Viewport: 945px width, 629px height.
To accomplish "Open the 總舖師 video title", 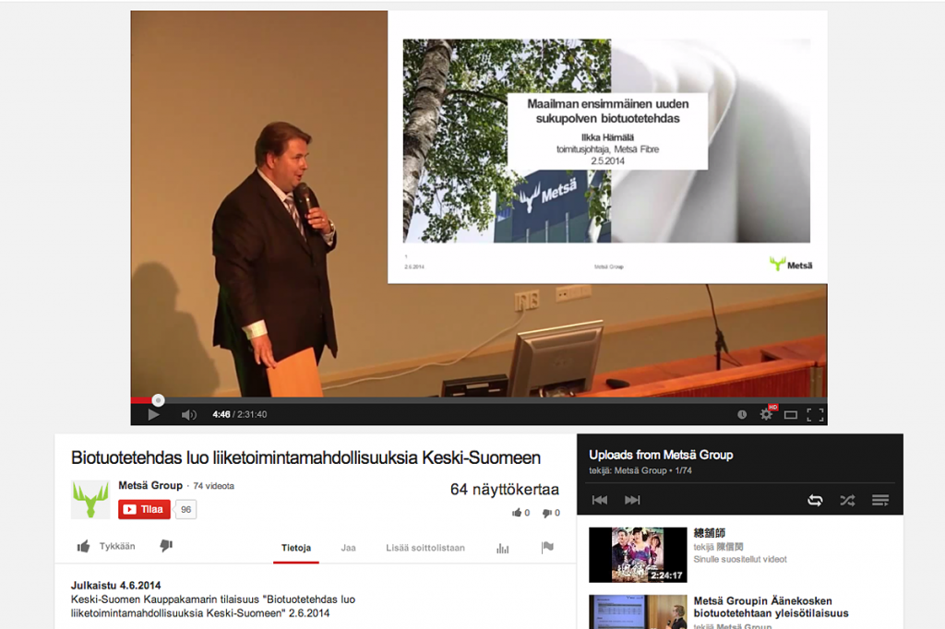I will [710, 533].
